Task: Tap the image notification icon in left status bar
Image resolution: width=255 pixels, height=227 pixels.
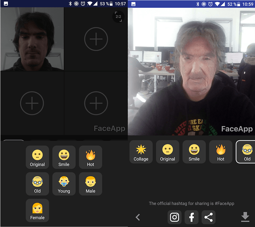Action: point(6,4)
